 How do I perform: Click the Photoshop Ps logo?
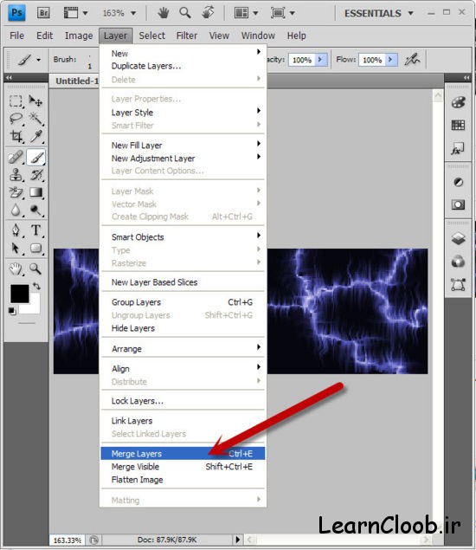pos(16,13)
